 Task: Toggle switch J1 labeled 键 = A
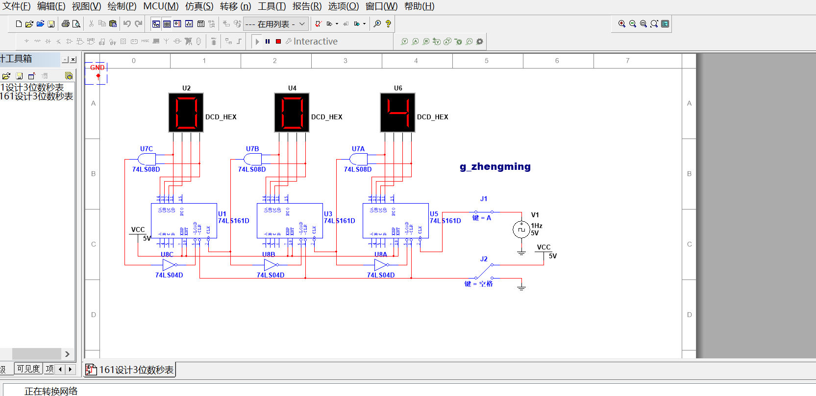pyautogui.click(x=484, y=212)
